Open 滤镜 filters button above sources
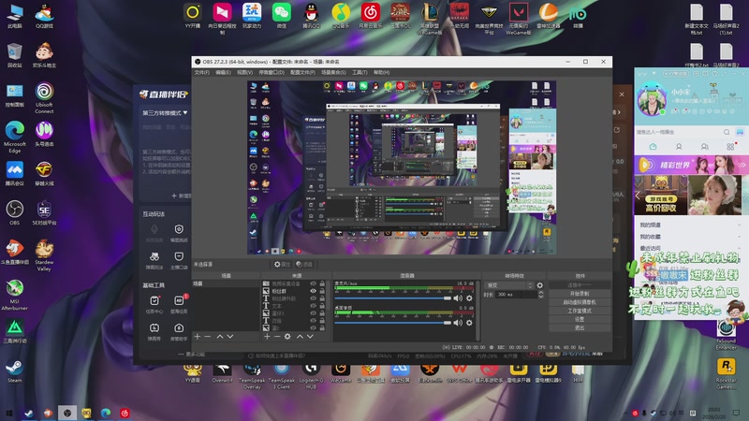 tap(303, 264)
